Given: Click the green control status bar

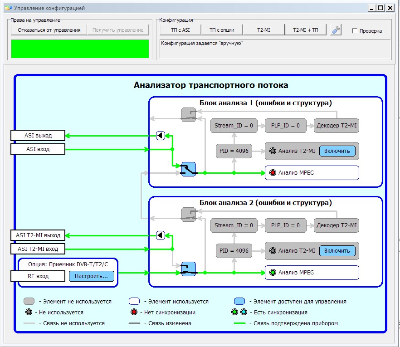Looking at the screenshot, I should click(80, 49).
